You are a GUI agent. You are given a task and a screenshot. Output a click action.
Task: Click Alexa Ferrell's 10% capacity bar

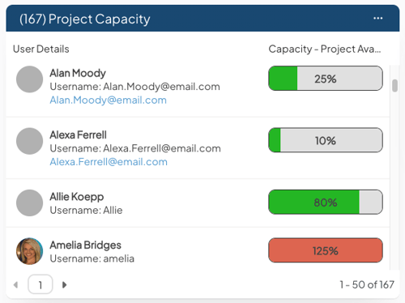326,140
